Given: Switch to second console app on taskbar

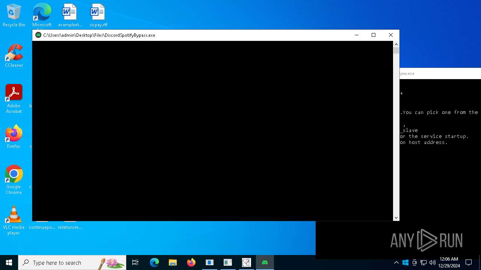Looking at the screenshot, I should pos(228,262).
